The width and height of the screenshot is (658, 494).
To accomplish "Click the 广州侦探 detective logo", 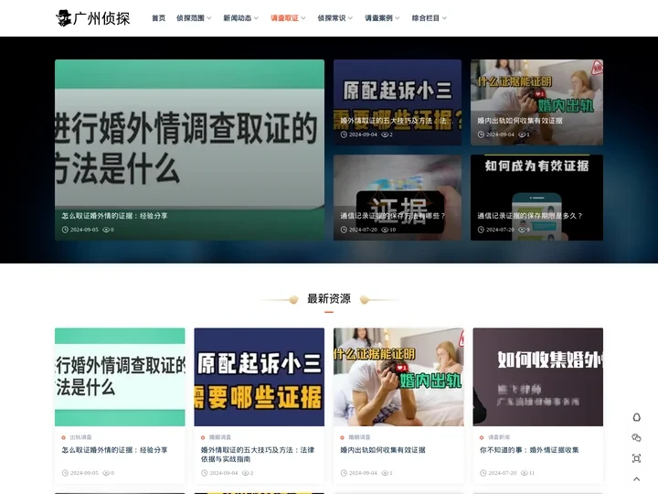I will [92, 18].
